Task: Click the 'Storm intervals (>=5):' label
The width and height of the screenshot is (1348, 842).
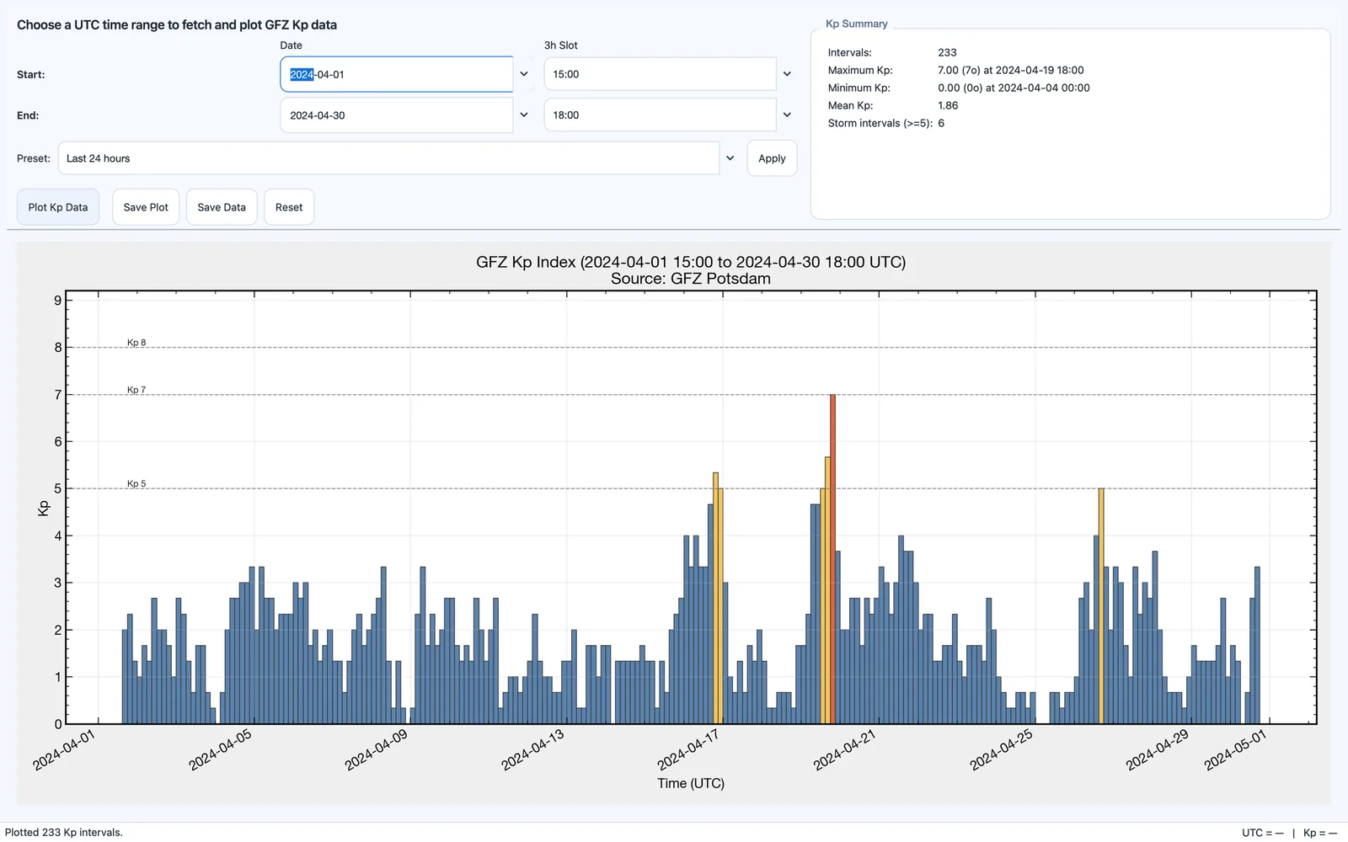Action: point(880,123)
